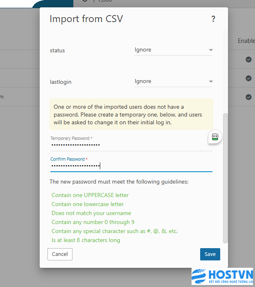Open the lastlogin field mapping dropdown
This screenshot has height=287, width=255.
coord(174,81)
